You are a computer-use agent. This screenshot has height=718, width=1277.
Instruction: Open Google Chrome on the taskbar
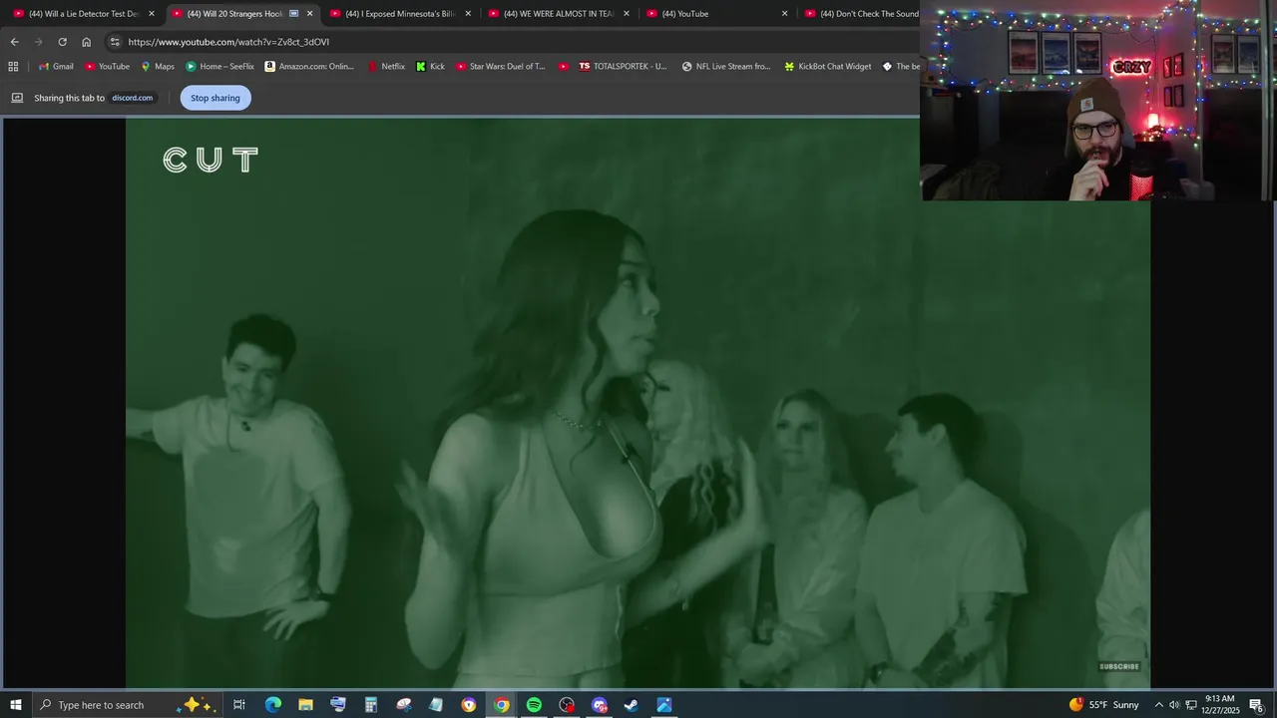[502, 705]
